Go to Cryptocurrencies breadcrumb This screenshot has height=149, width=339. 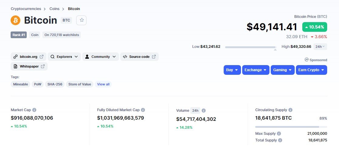26,9
